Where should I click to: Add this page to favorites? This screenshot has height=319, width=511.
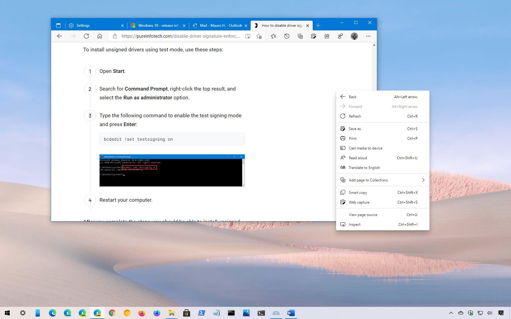click(x=259, y=36)
